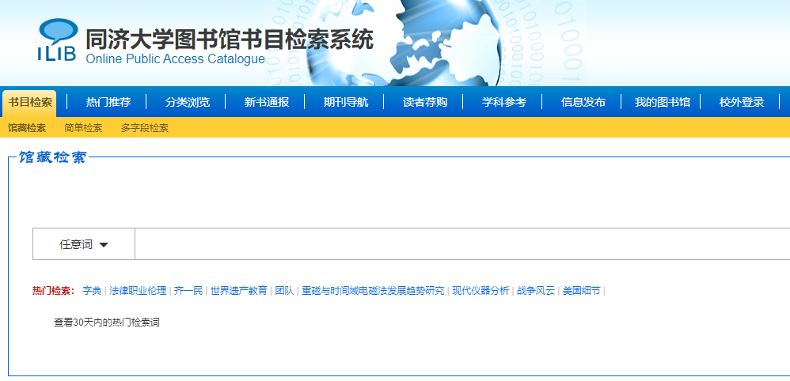Open the 书目检索 tab
The image size is (790, 381).
(x=29, y=103)
